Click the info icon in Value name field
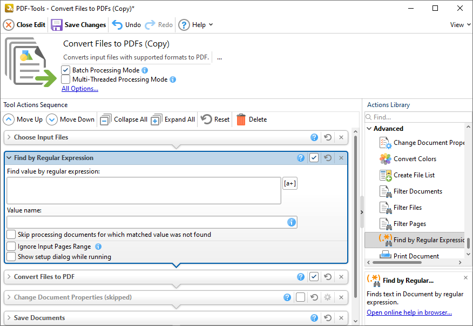The height and width of the screenshot is (326, 473). (292, 222)
